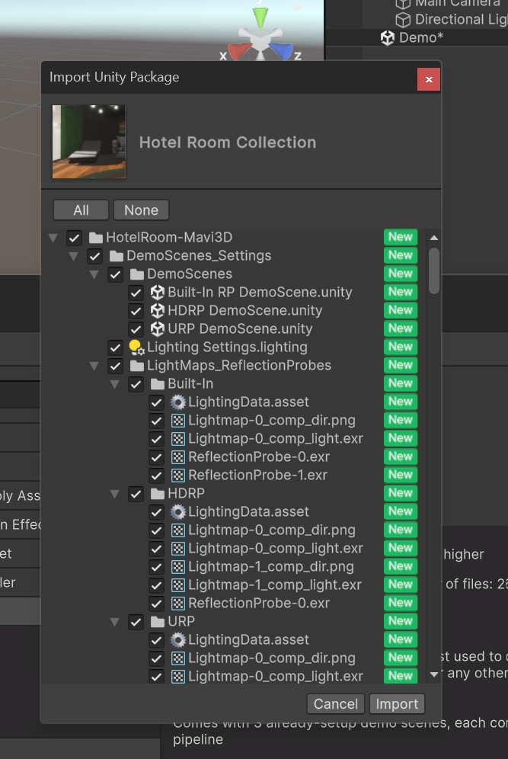Select the Built-In ReflectionProbe-0.exr file name
Viewport: 508px width, 759px height.
(259, 457)
